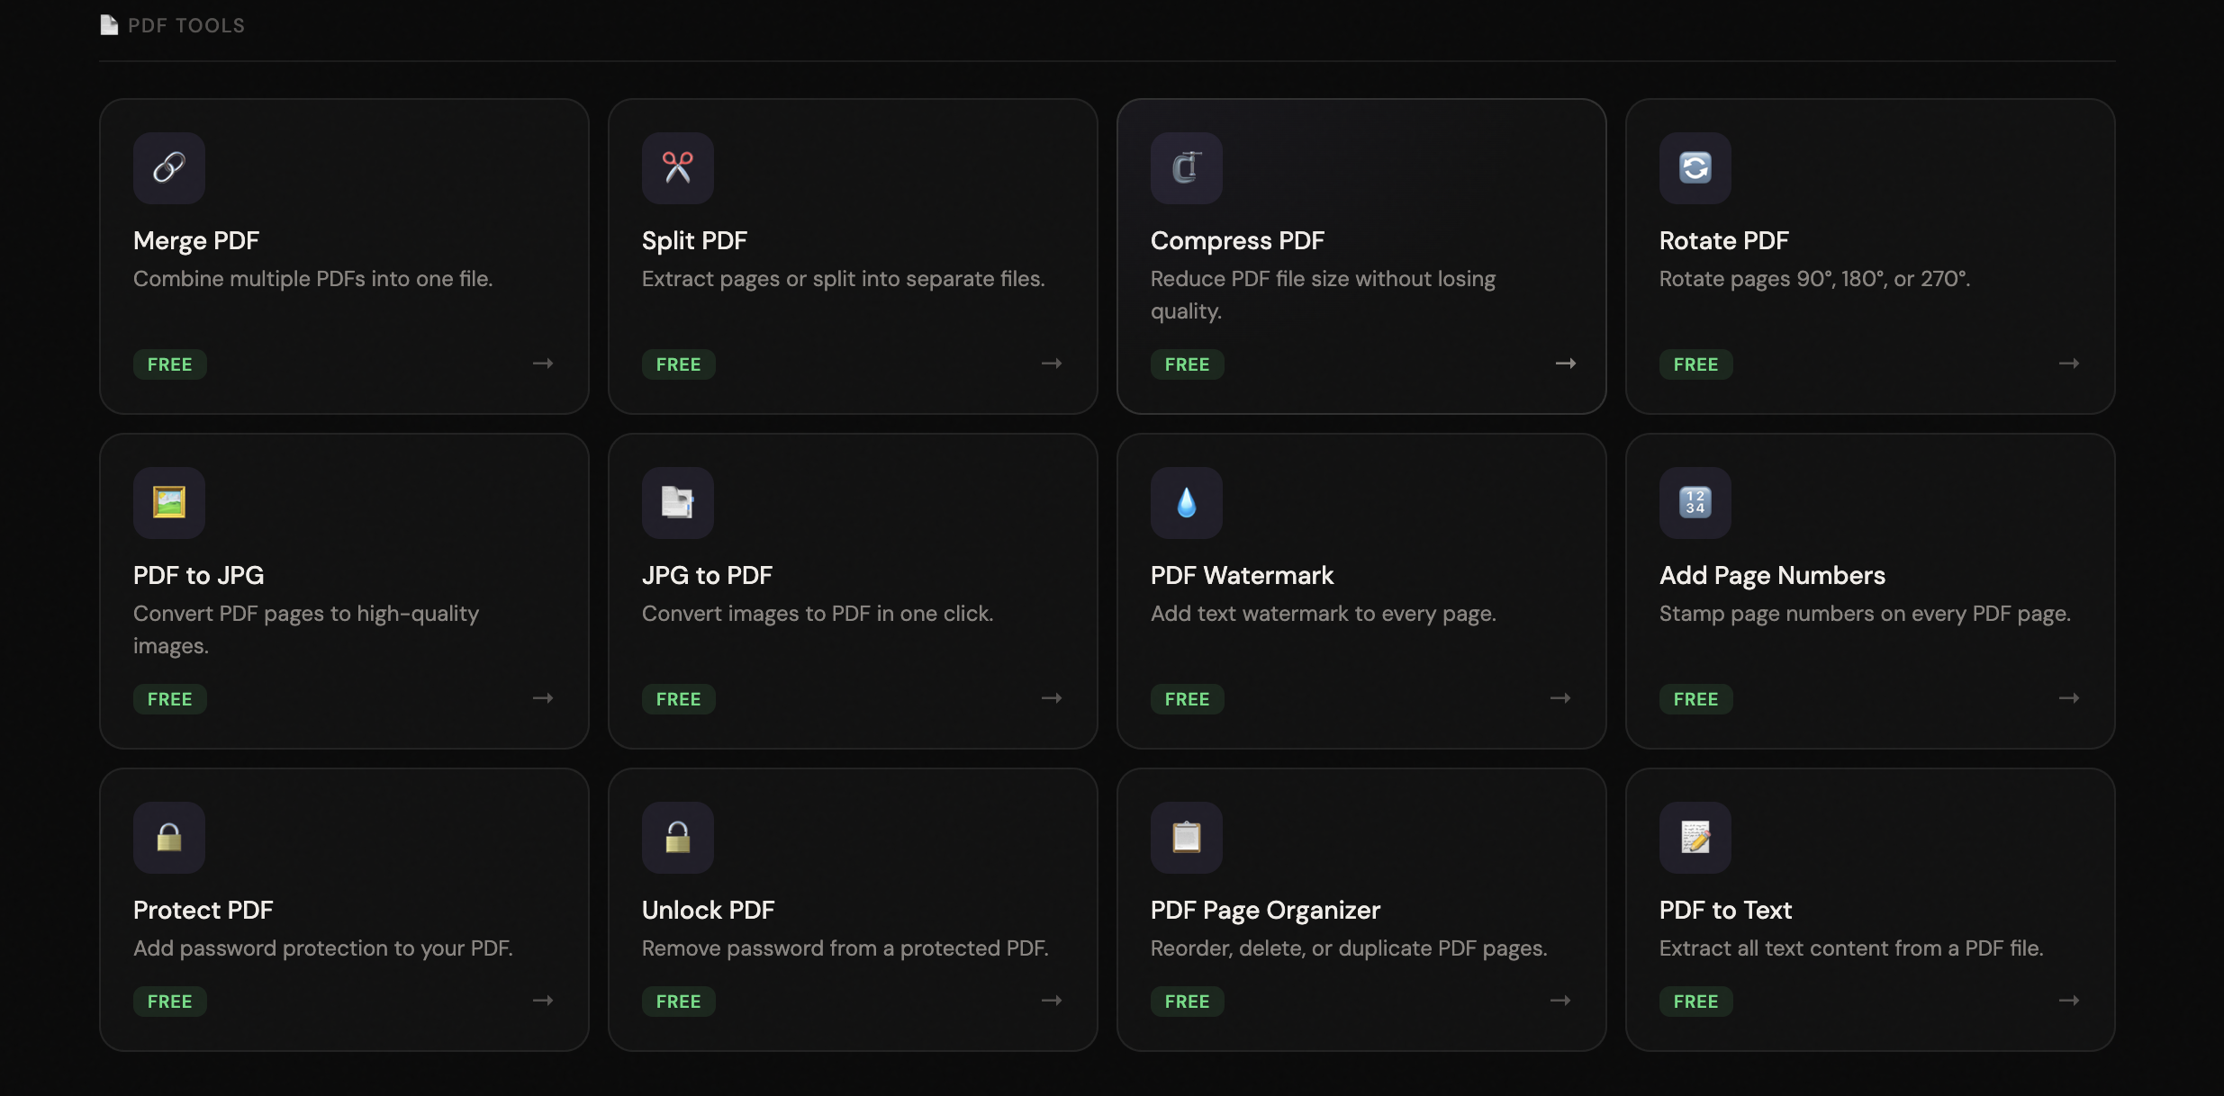Open the Unlock PDF tool title

tap(708, 911)
